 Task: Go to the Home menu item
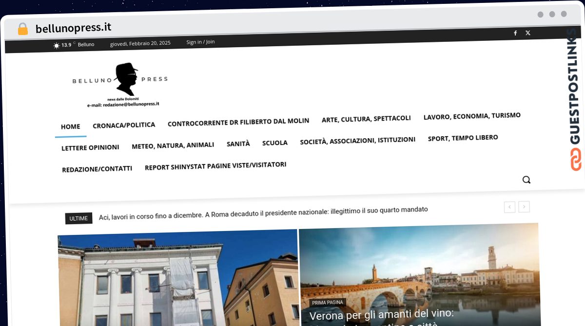coord(71,127)
